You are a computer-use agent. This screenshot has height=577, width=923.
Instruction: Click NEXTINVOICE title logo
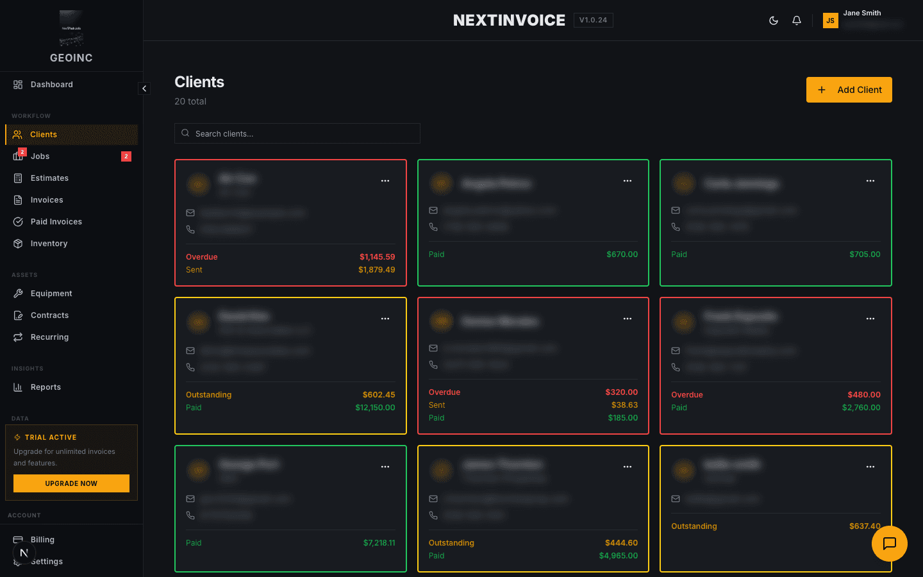pos(509,21)
